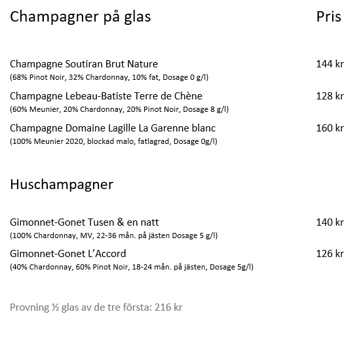Image resolution: width=361 pixels, height=348 pixels.
Task: Click the 100% Meunier 2020 description
Action: (x=113, y=141)
